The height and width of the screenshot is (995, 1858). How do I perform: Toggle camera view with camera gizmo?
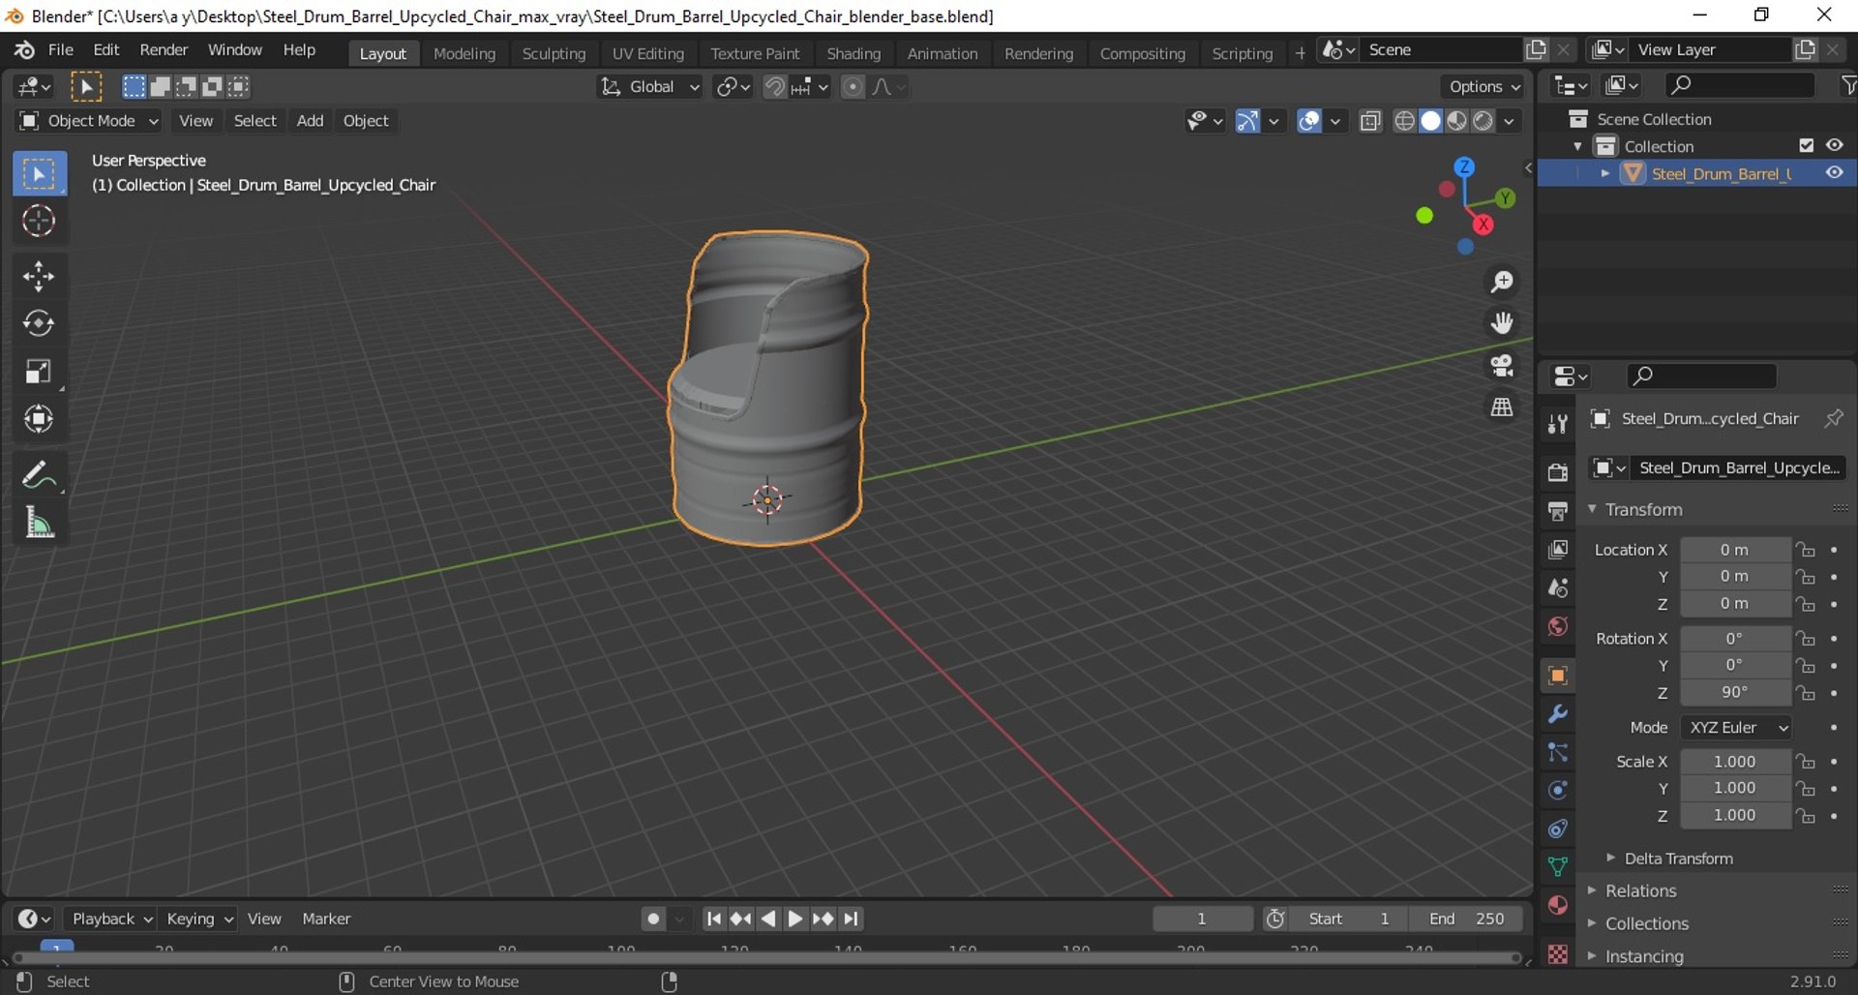pos(1502,365)
